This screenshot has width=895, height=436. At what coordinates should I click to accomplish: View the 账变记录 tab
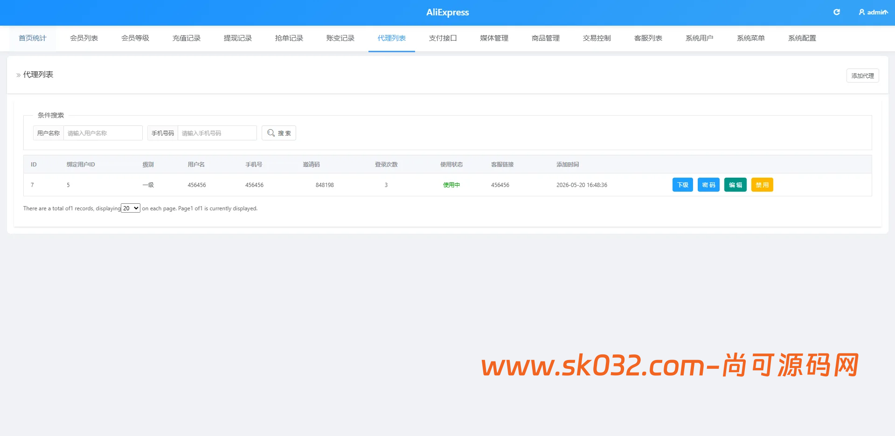(x=340, y=38)
